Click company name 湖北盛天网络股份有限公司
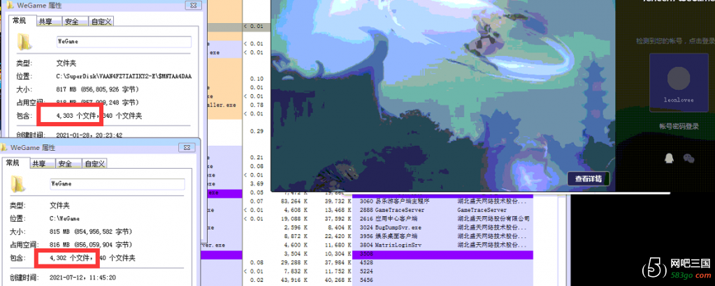 (x=494, y=218)
